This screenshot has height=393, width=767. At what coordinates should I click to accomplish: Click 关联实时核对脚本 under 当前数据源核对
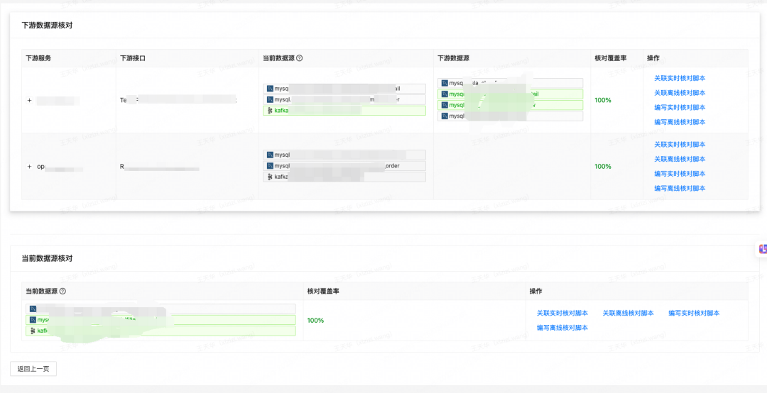click(562, 314)
